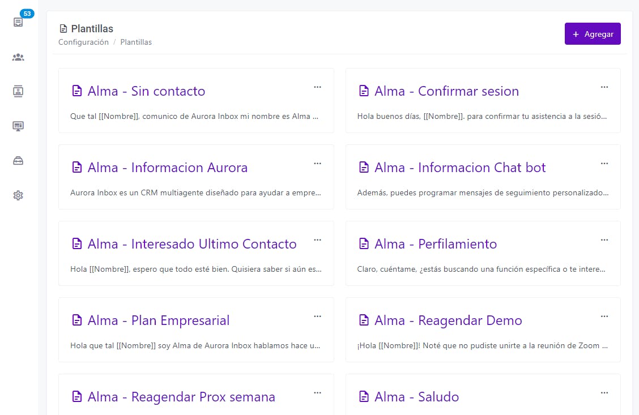Viewport: 639px width, 415px height.
Task: Click preview text 'Además, puedes programar mensajes'
Action: pyautogui.click(x=483, y=192)
